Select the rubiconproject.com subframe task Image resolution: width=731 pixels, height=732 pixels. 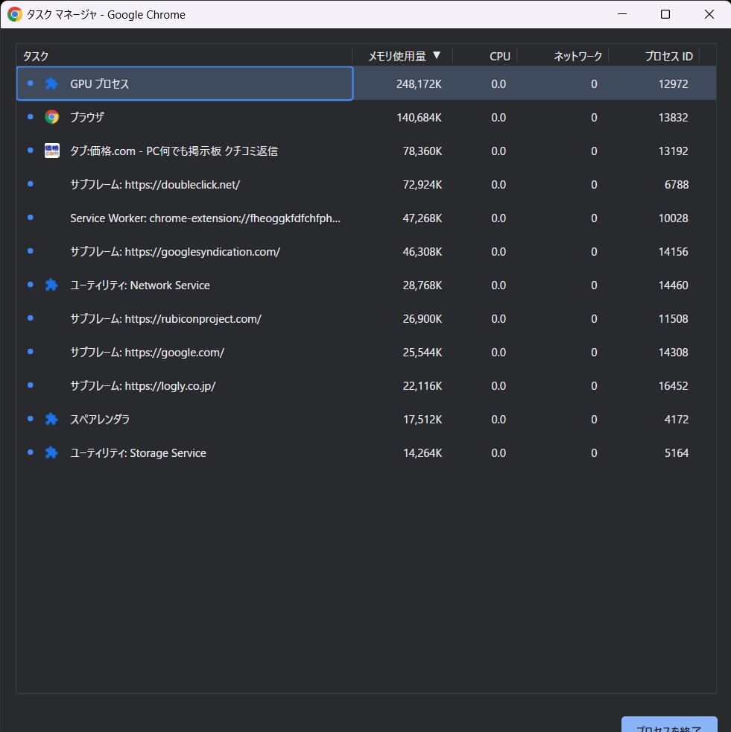pyautogui.click(x=367, y=319)
